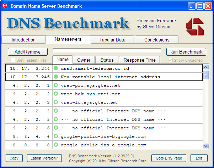Viewport: 214px width, 168px height.
Task: Click status ring icon for vnsc-pri.sys.gtei.net
Action: [x=56, y=85]
